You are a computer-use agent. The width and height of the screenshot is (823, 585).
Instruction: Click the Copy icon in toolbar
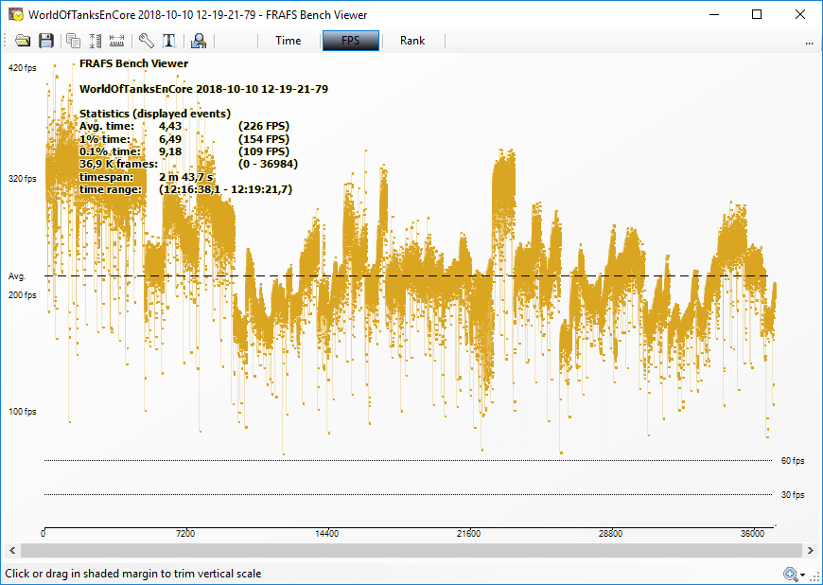click(x=73, y=41)
